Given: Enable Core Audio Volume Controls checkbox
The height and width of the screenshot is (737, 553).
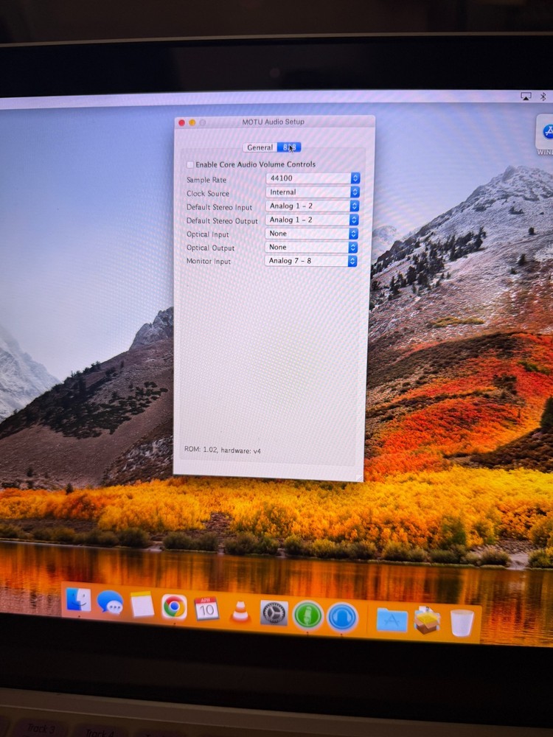Looking at the screenshot, I should [190, 164].
